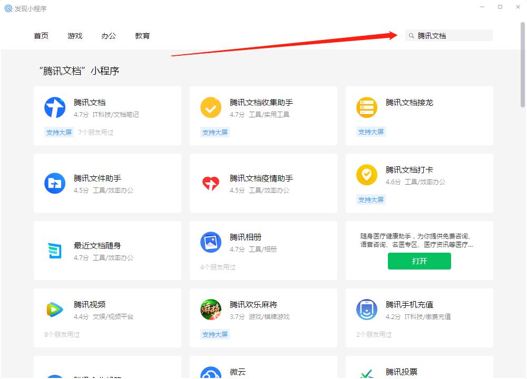Select the 最近文档随身 title text

coord(97,246)
